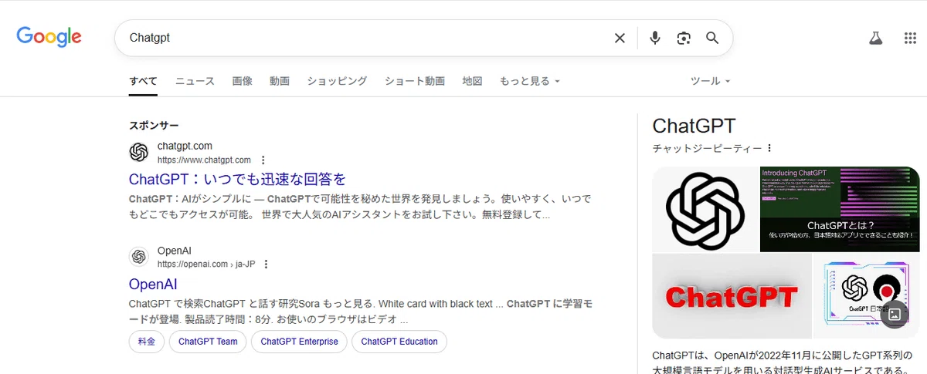Click the ChatGPT Enterprise sitelink chip
This screenshot has width=927, height=374.
tap(299, 342)
